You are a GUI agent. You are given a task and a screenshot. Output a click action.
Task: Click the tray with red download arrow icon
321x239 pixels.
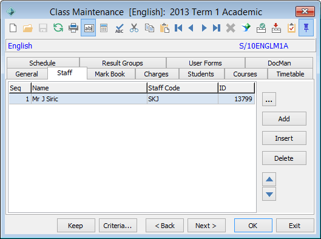coord(276,28)
